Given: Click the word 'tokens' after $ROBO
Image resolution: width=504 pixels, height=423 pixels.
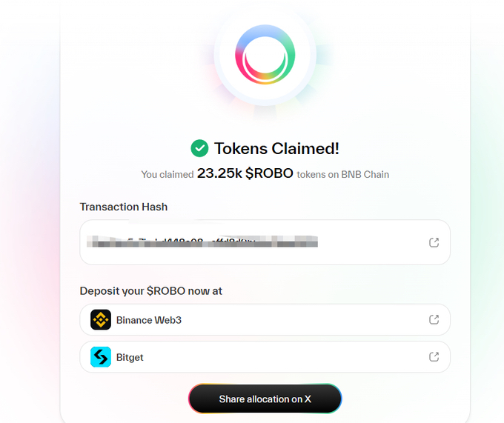Looking at the screenshot, I should 310,175.
